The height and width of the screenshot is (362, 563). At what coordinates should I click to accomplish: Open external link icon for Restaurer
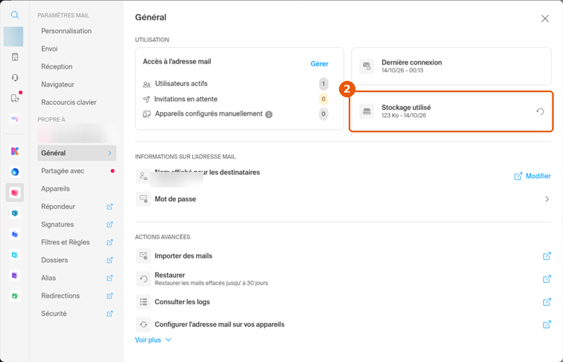click(547, 279)
